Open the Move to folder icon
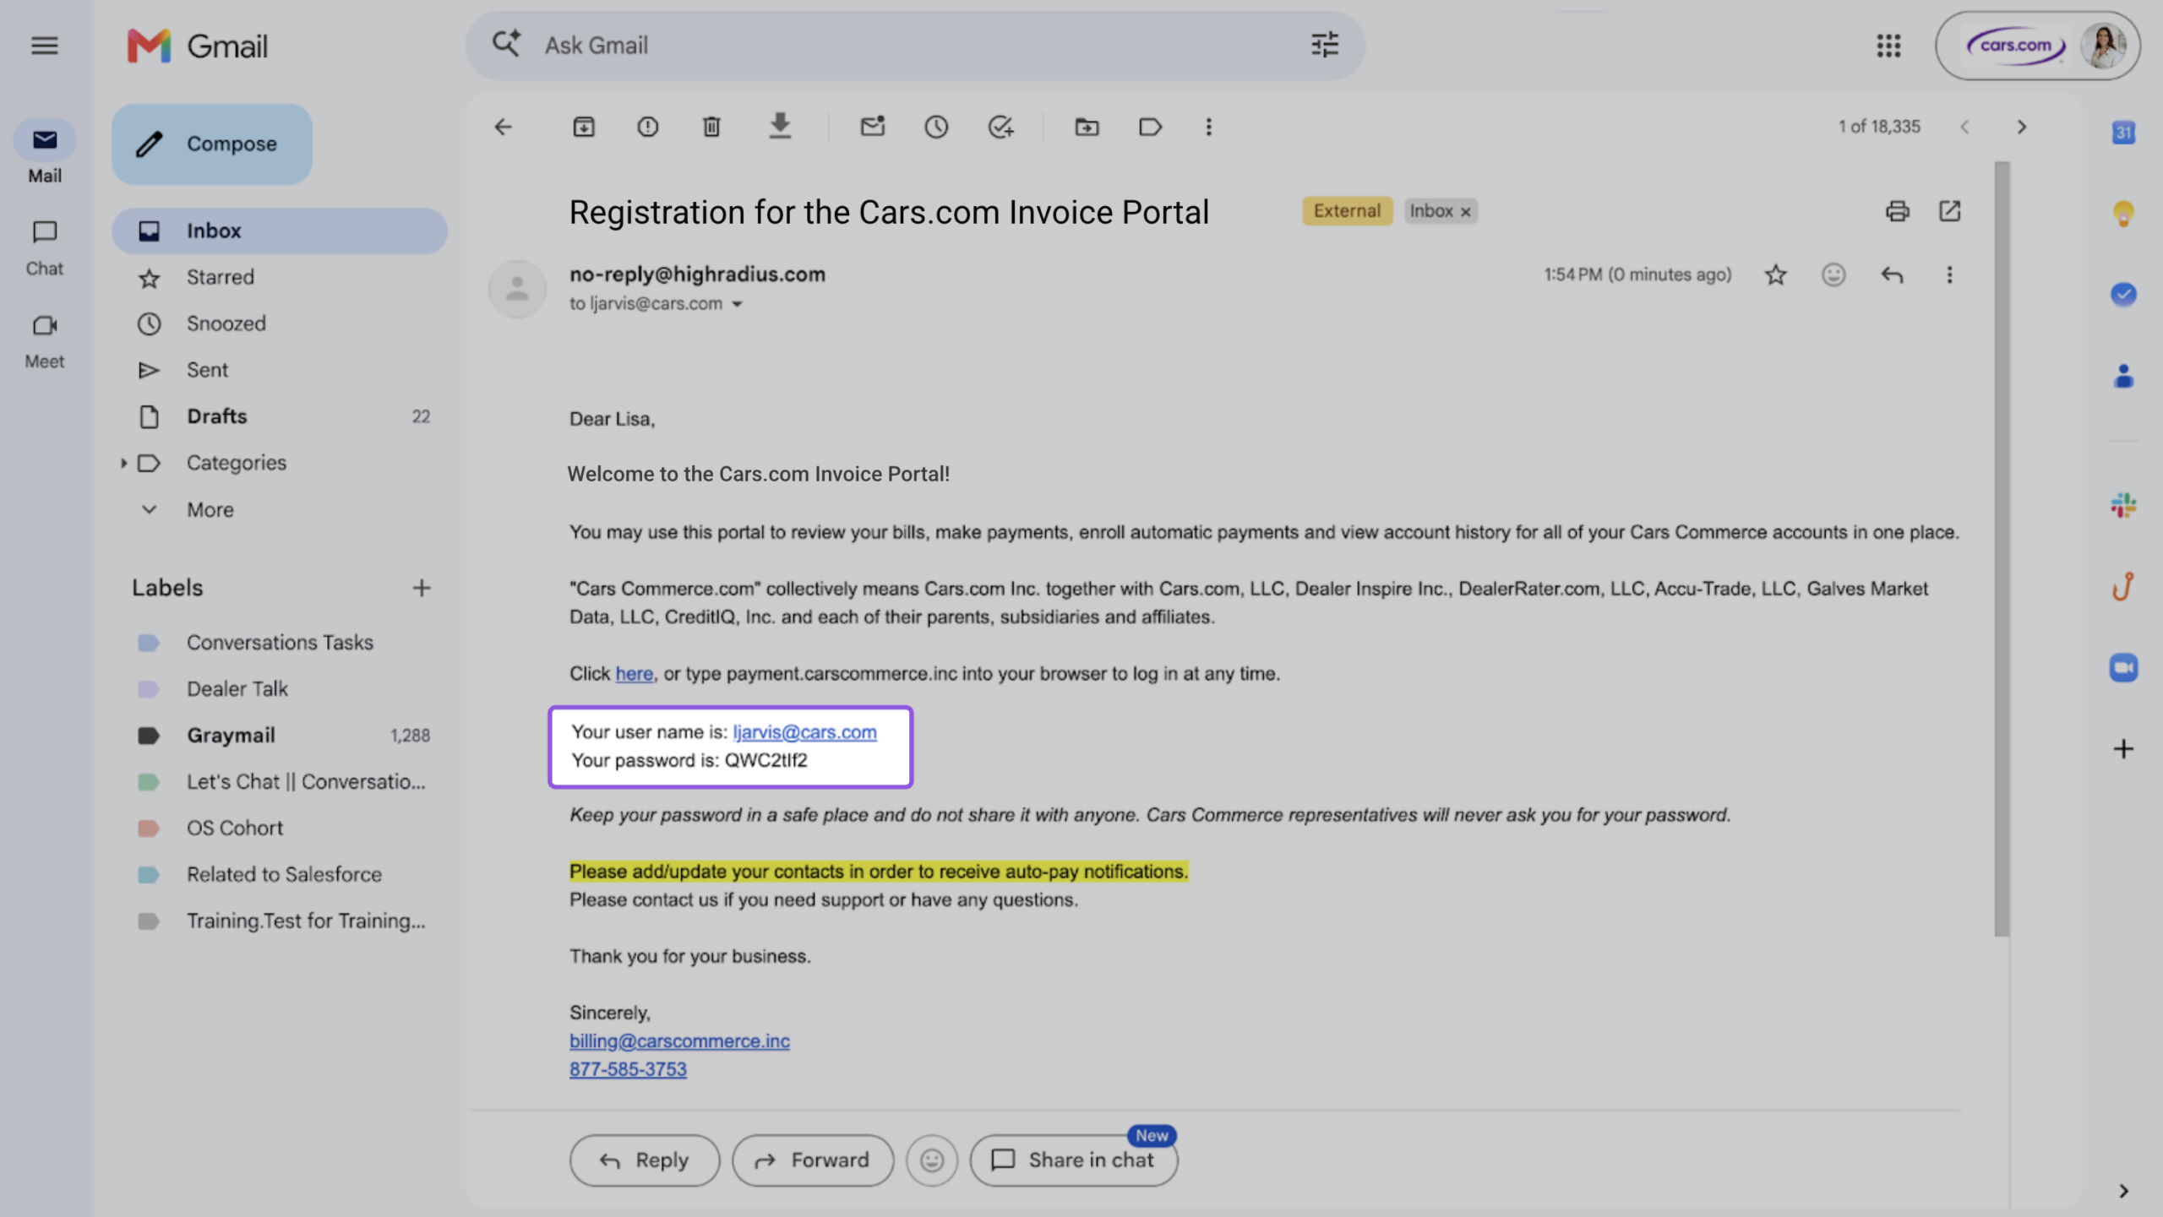 pos(1087,127)
